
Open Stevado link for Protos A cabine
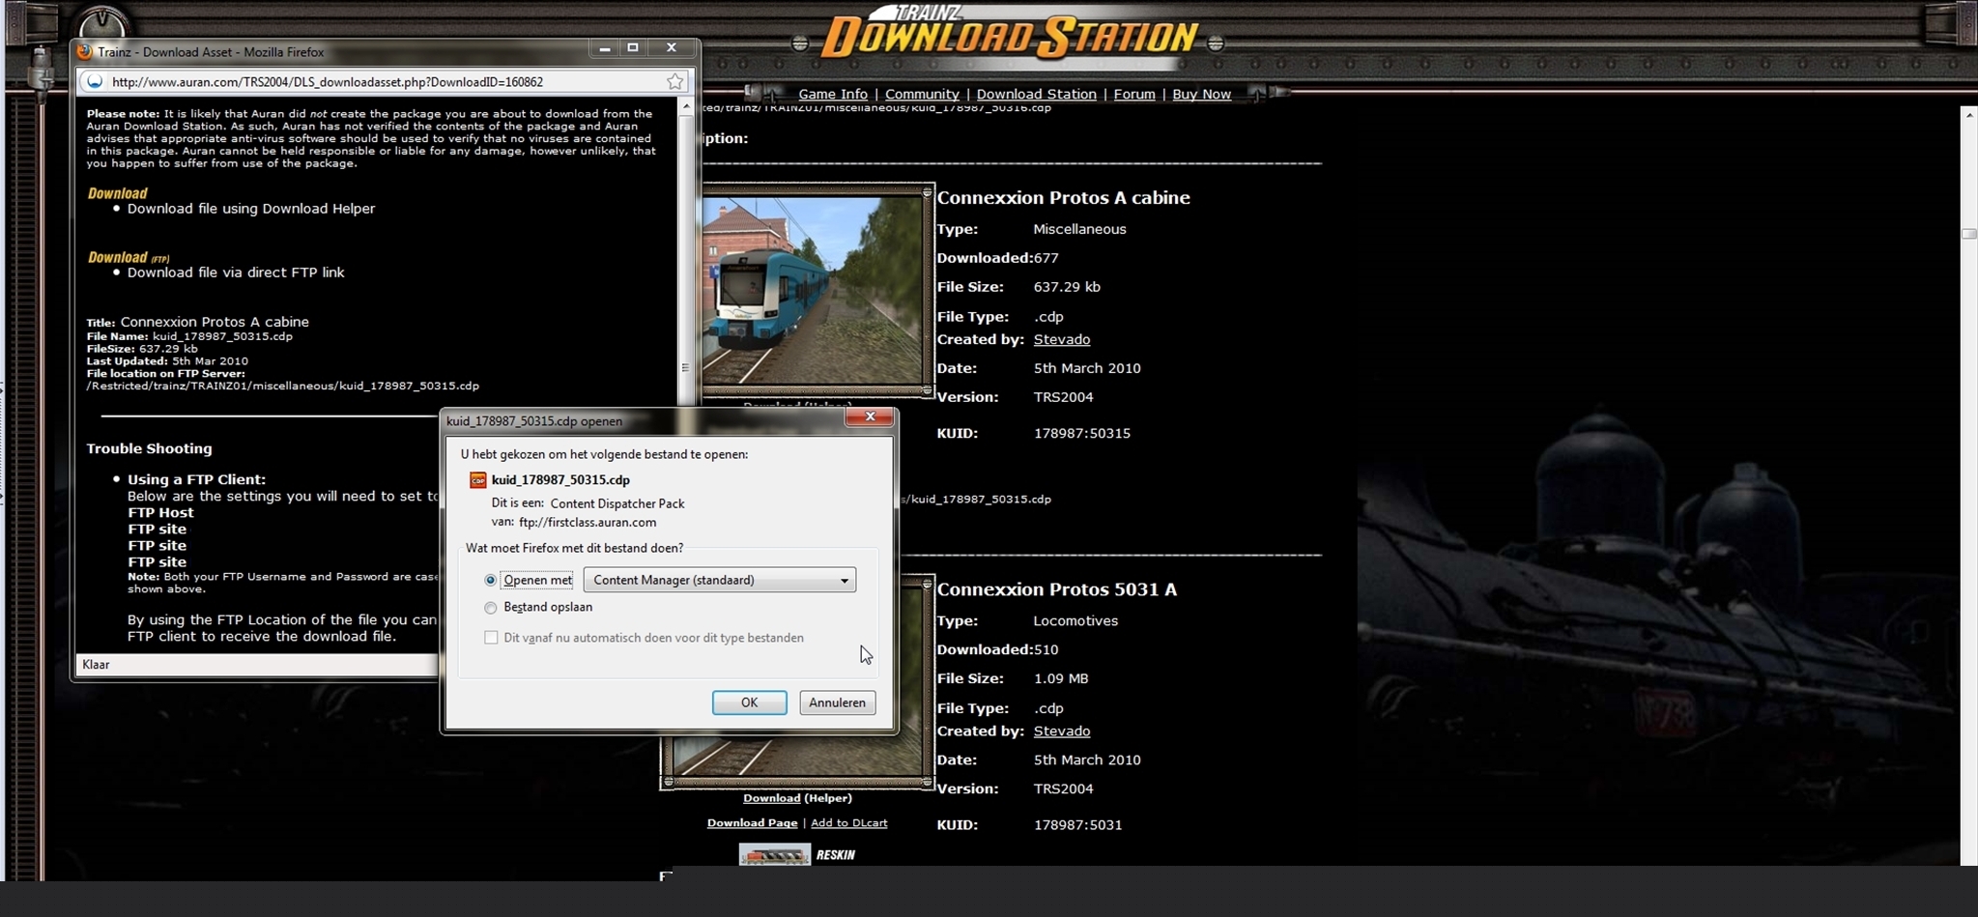point(1062,340)
